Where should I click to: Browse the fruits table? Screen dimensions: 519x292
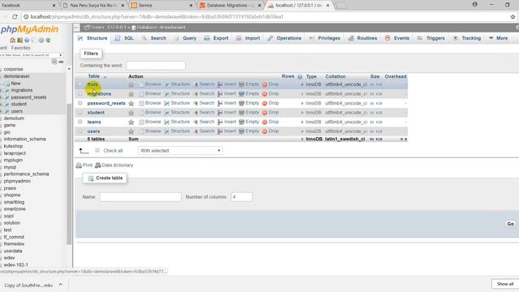point(150,84)
